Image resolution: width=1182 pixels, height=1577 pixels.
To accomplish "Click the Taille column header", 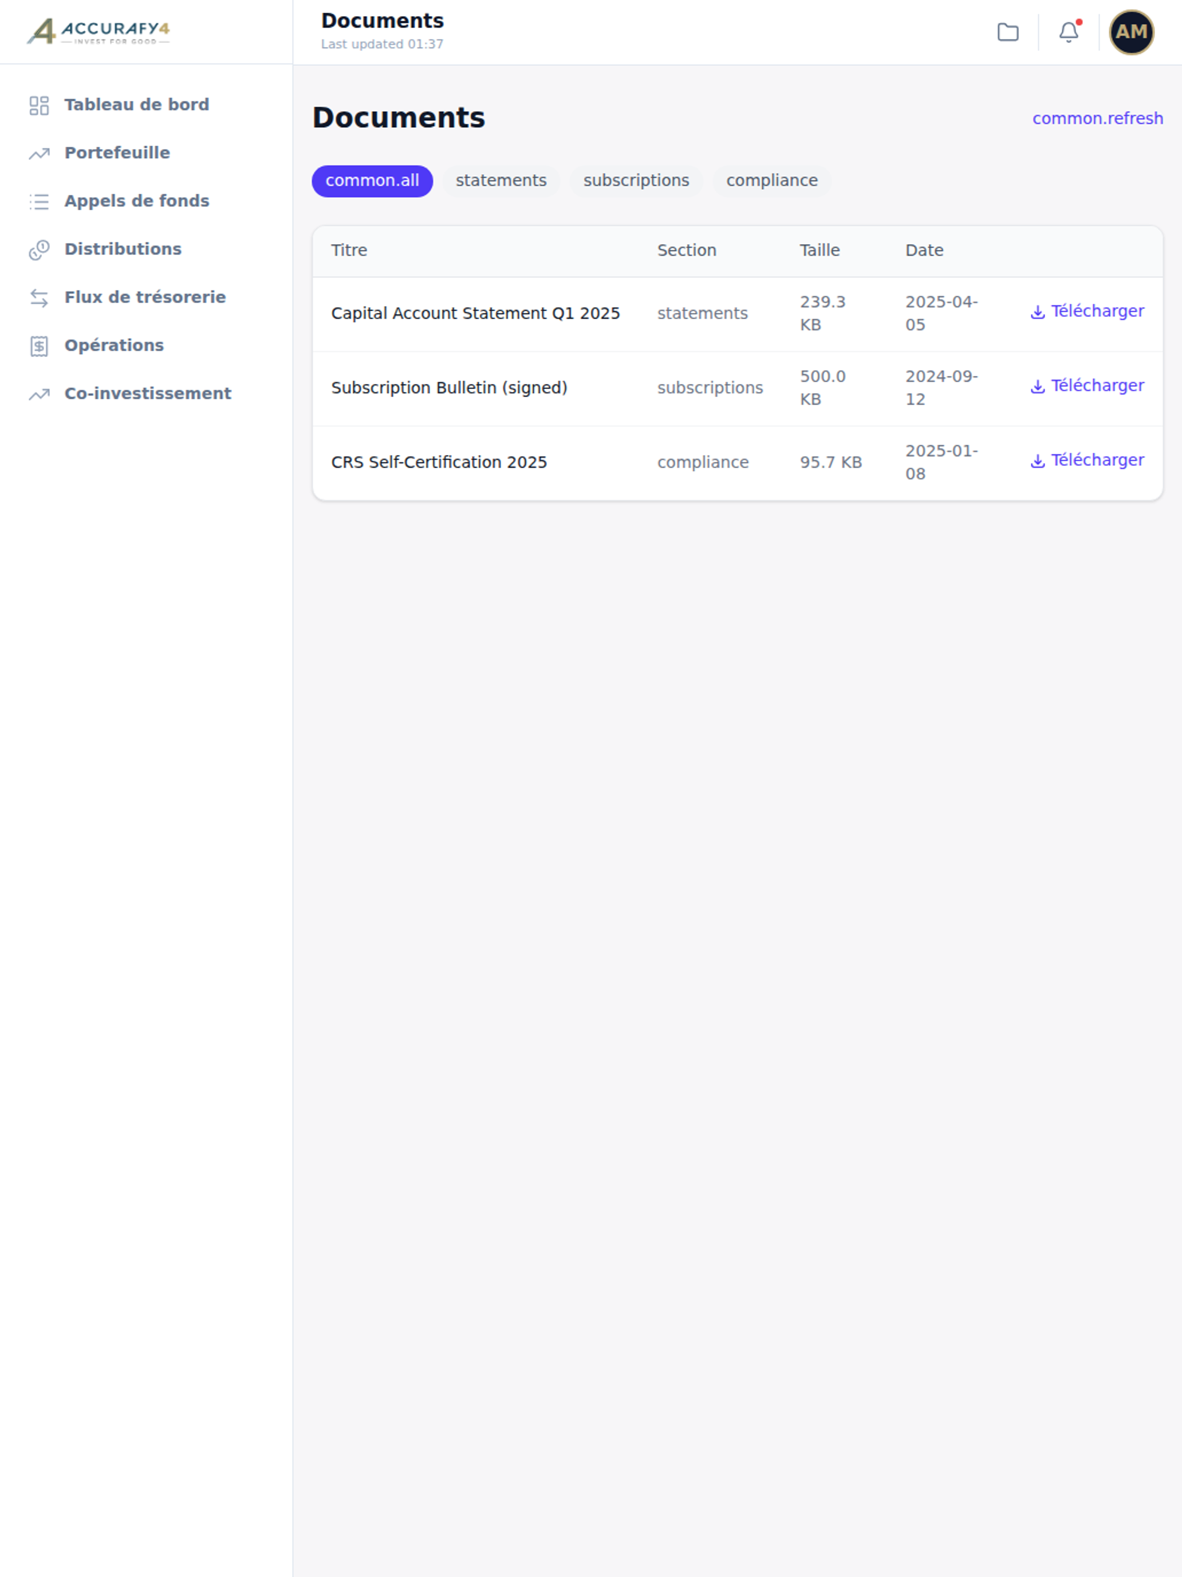I will pos(819,250).
